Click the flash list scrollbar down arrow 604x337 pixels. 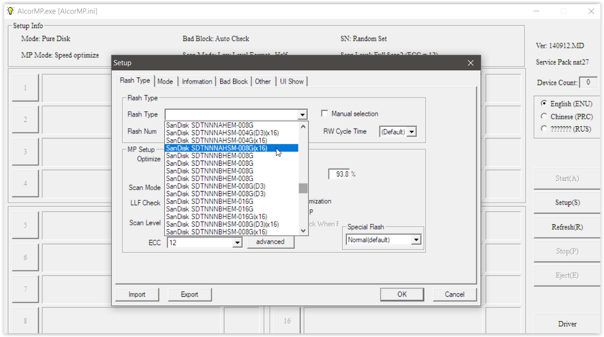coord(303,230)
